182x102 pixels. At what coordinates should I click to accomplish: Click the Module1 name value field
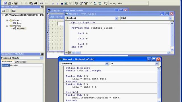click(26, 65)
